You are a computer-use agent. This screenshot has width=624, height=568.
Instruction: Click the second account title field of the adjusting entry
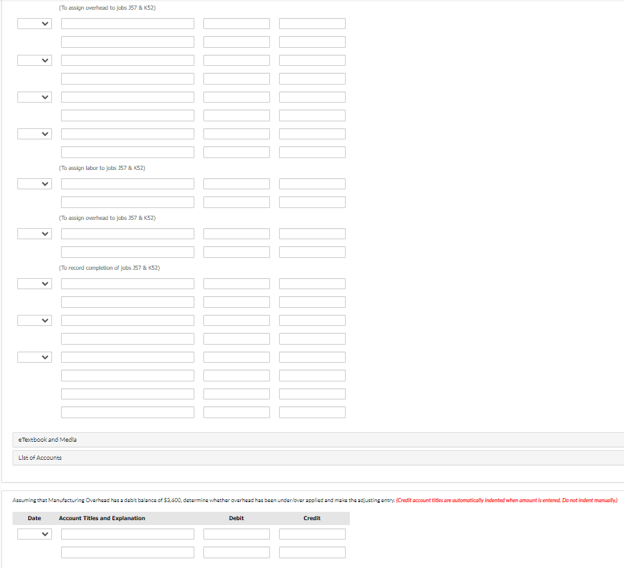(127, 551)
